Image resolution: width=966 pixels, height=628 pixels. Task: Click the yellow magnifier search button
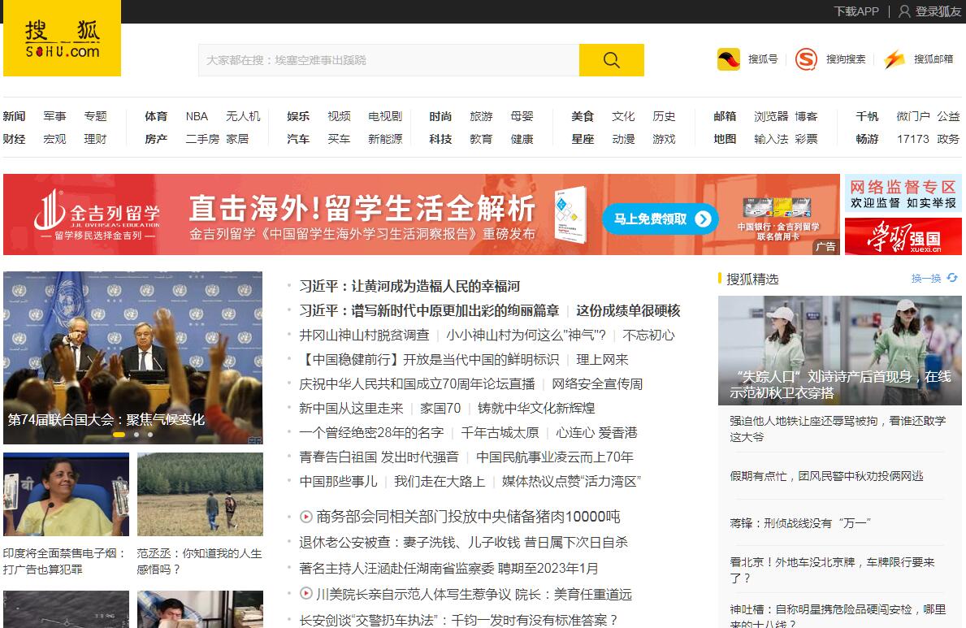[611, 59]
